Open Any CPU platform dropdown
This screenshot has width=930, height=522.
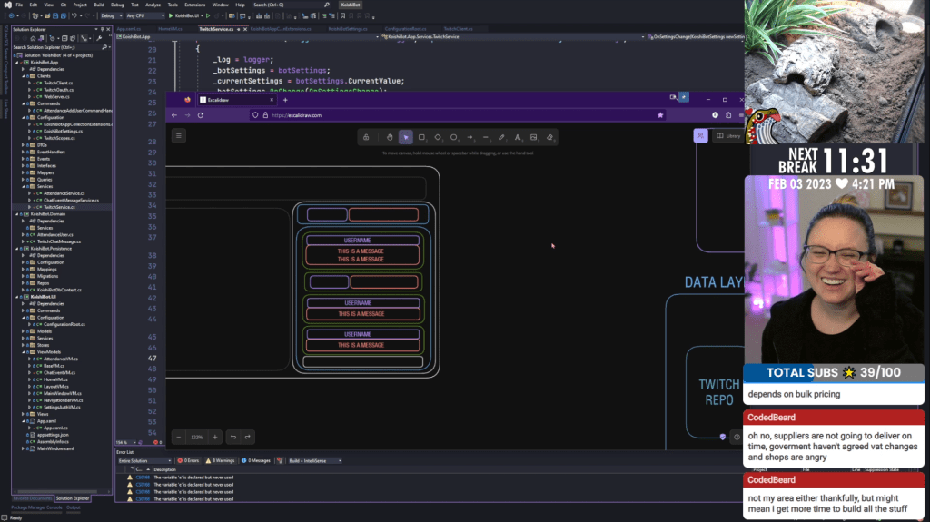pos(144,16)
